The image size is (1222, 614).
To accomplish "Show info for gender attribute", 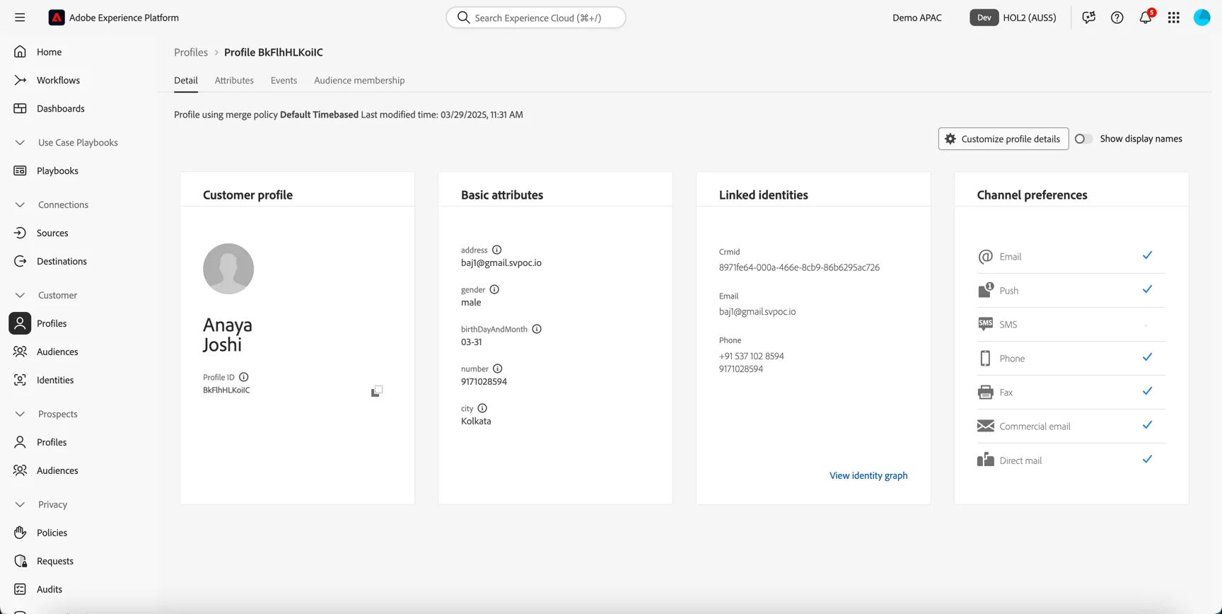I will pyautogui.click(x=494, y=289).
